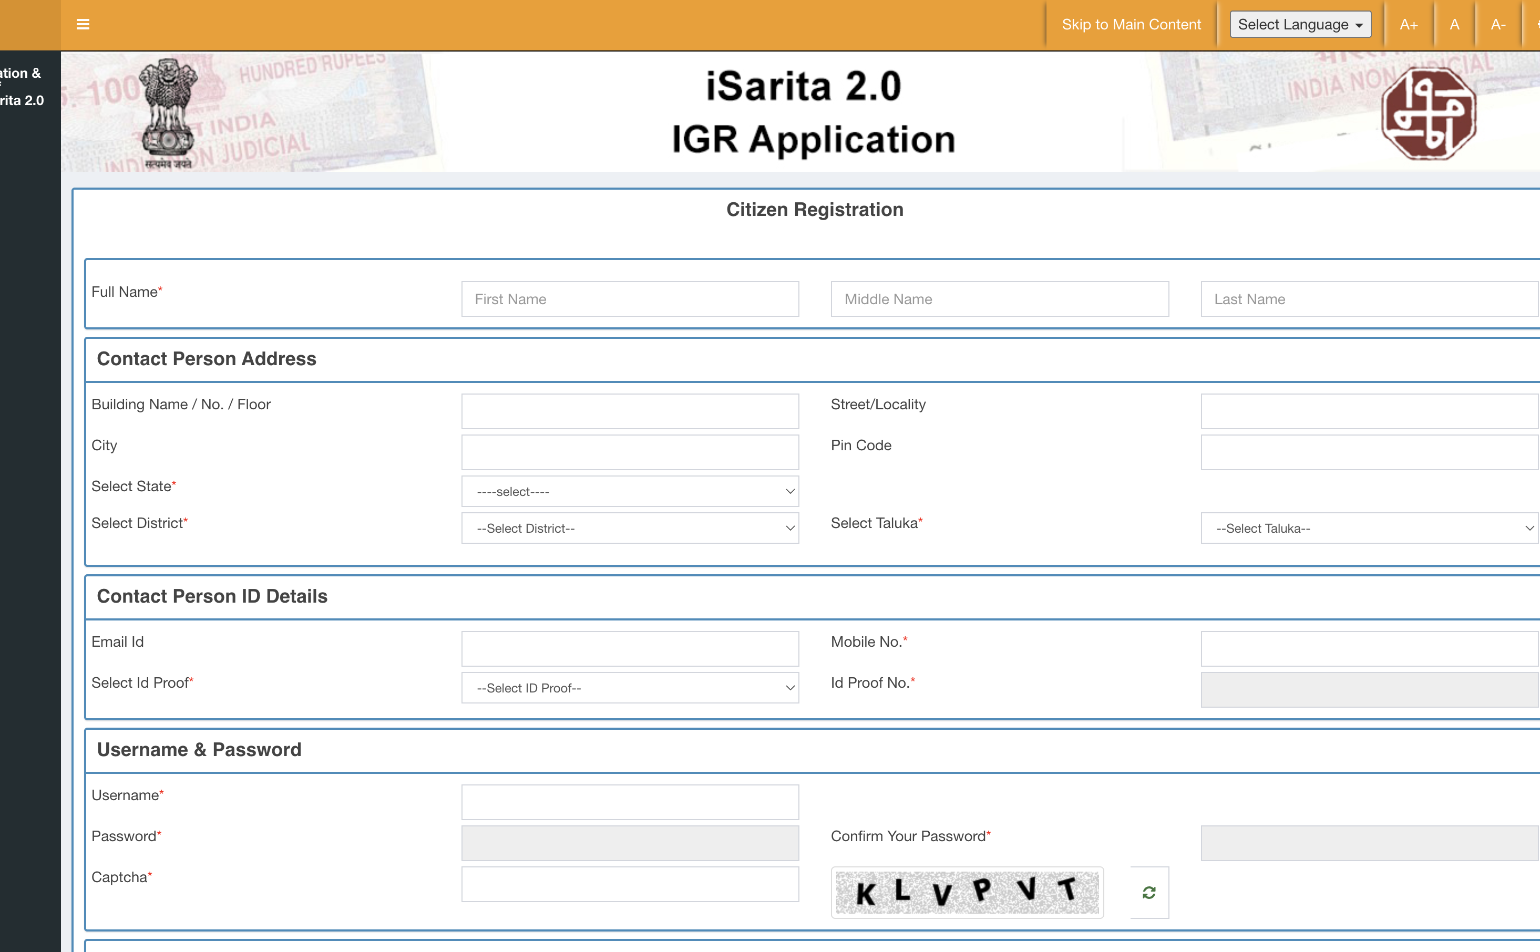Open the Select ID Proof dropdown
Screen dimensions: 1540x952
(x=630, y=688)
